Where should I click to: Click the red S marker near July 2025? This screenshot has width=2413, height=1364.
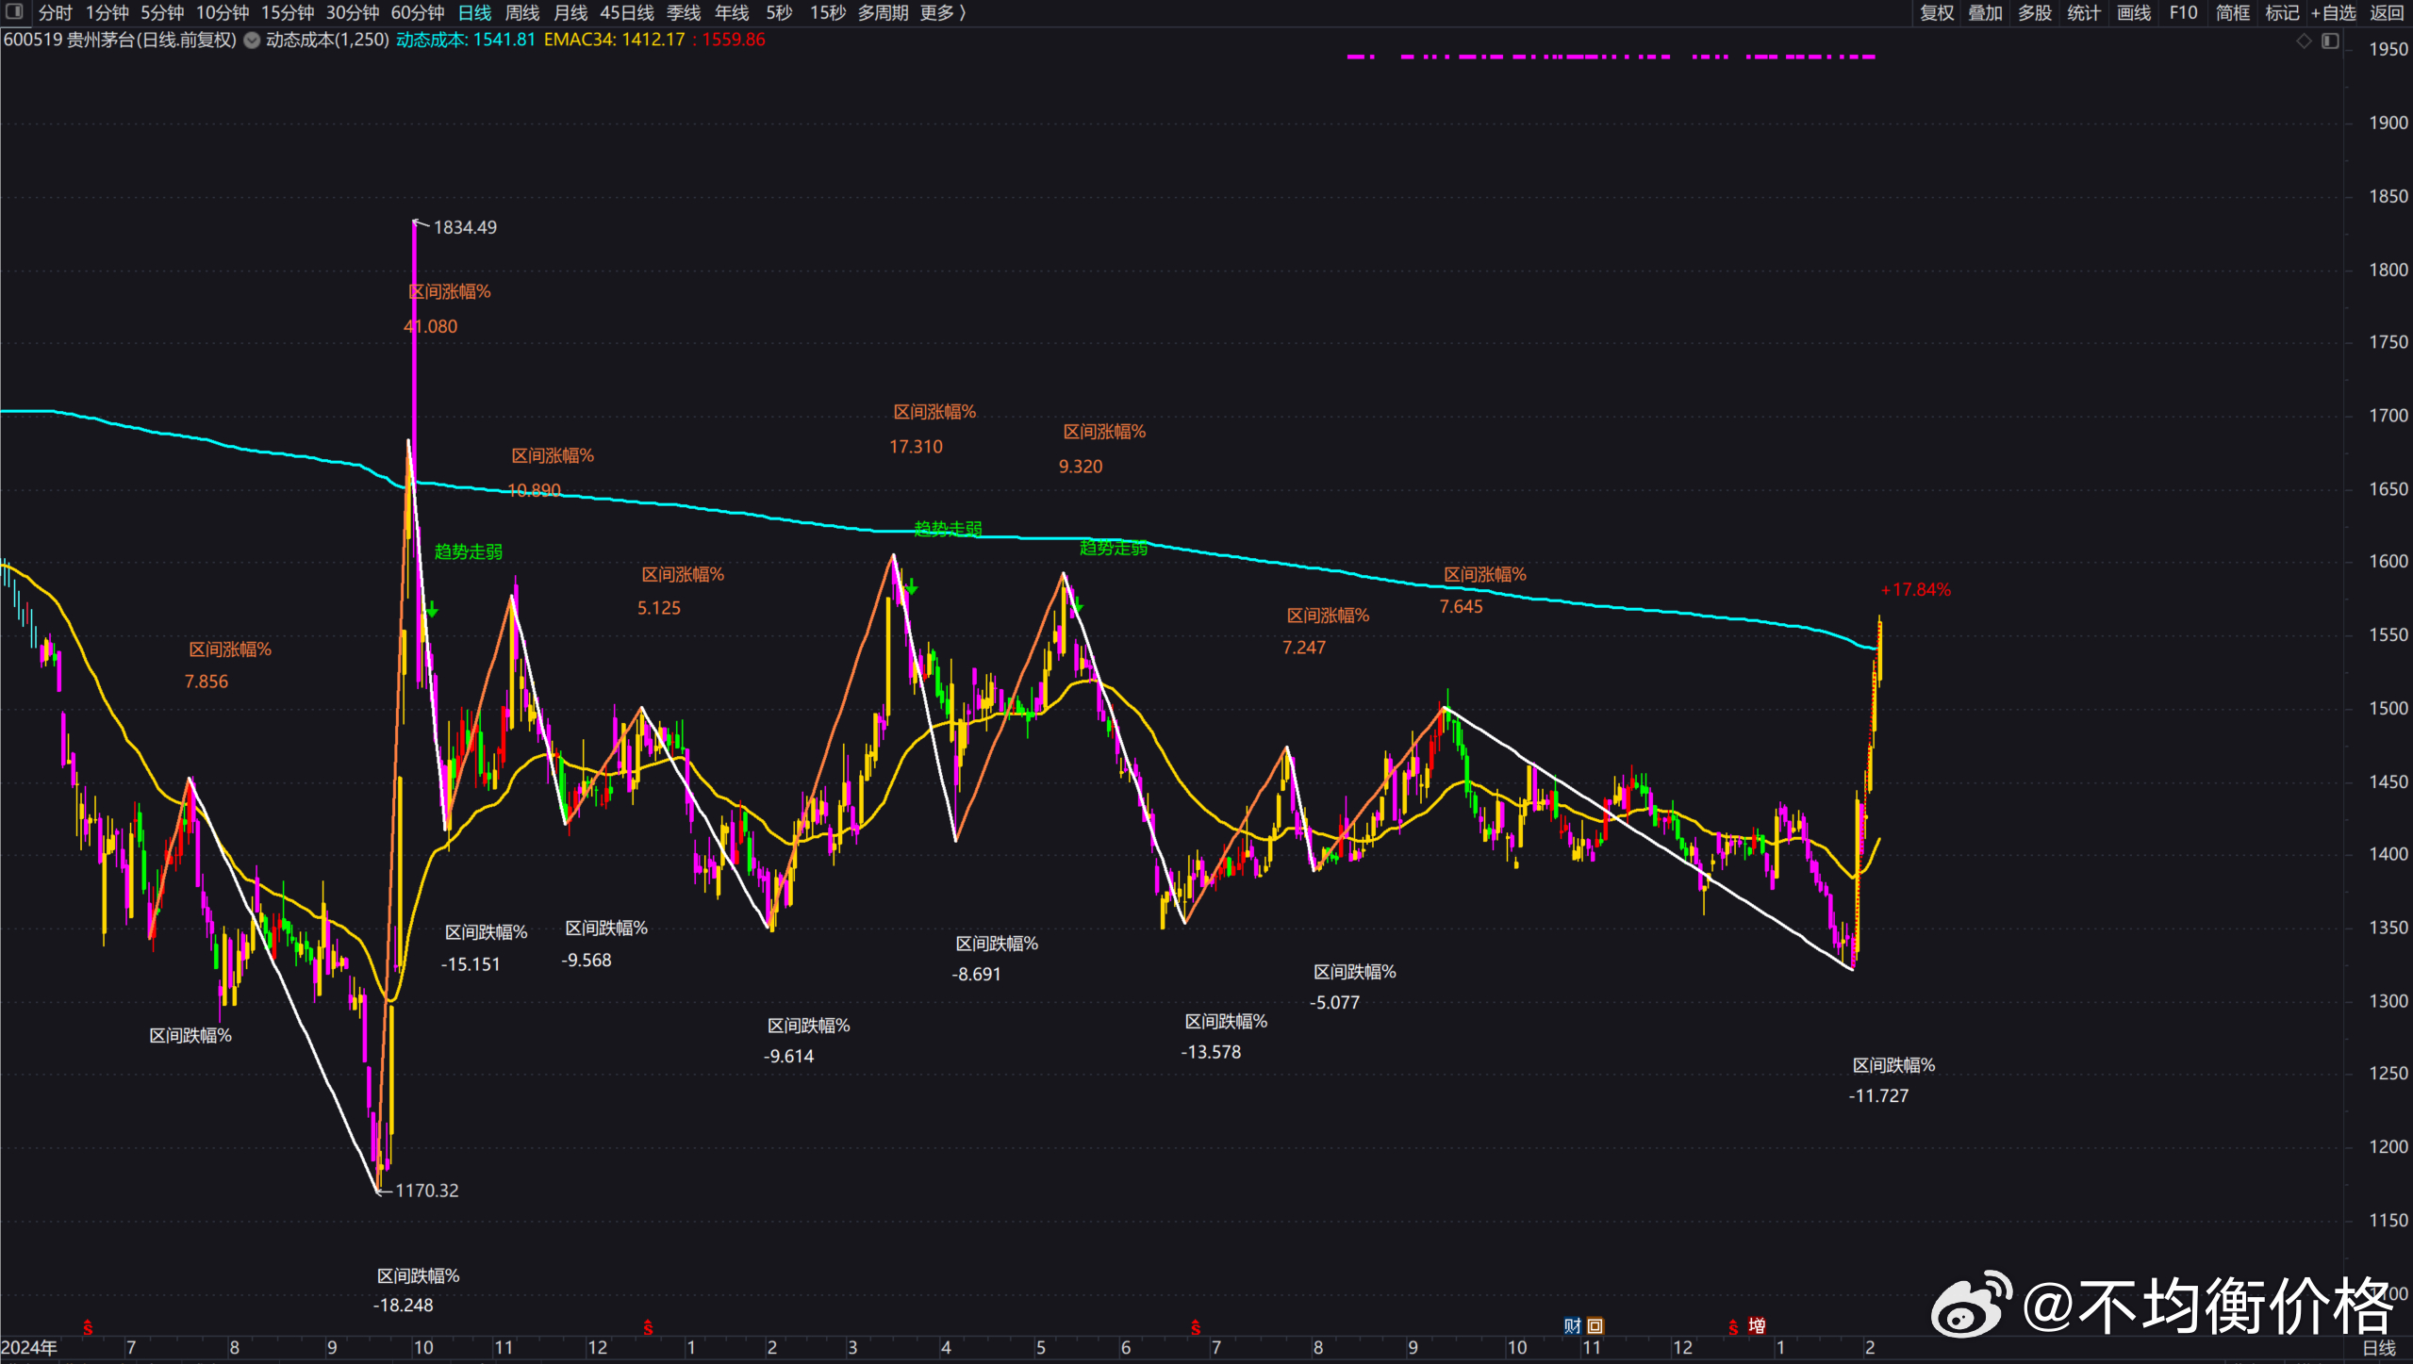(x=1196, y=1327)
